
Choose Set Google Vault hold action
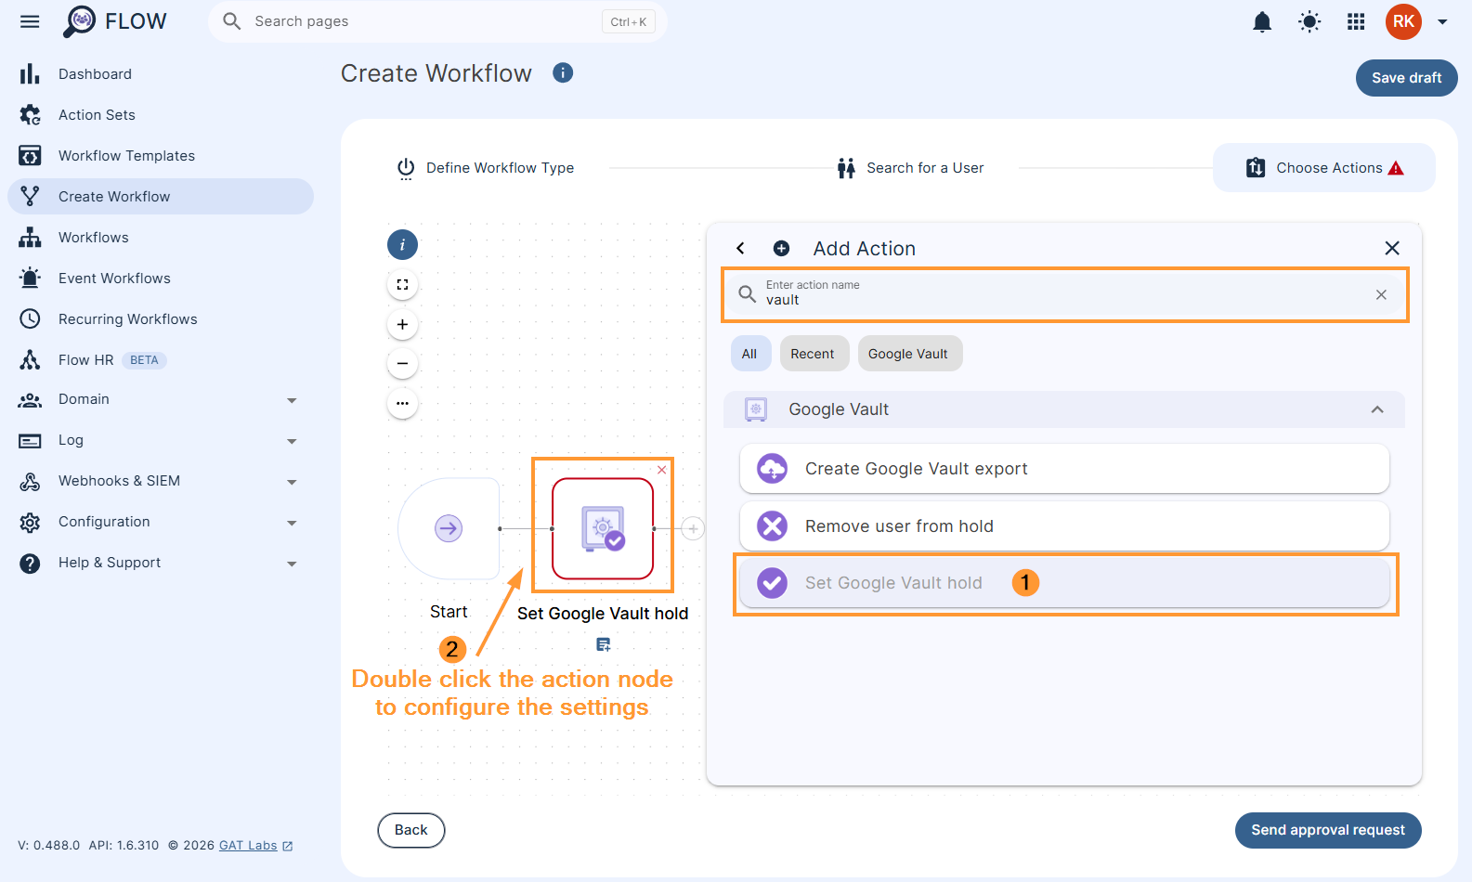coord(1064,583)
